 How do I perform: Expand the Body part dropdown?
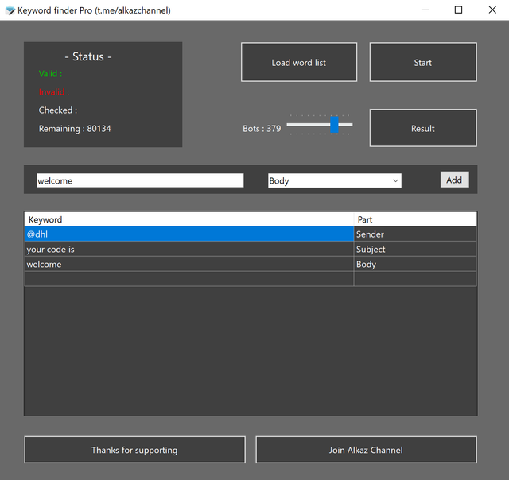pos(334,181)
